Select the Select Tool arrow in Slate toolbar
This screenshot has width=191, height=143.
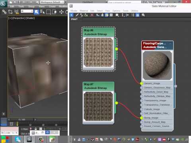[x=72, y=15]
